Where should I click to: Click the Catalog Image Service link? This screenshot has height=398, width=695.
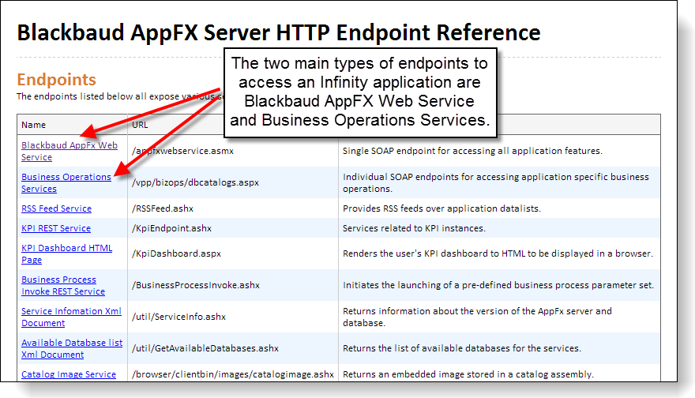point(69,375)
